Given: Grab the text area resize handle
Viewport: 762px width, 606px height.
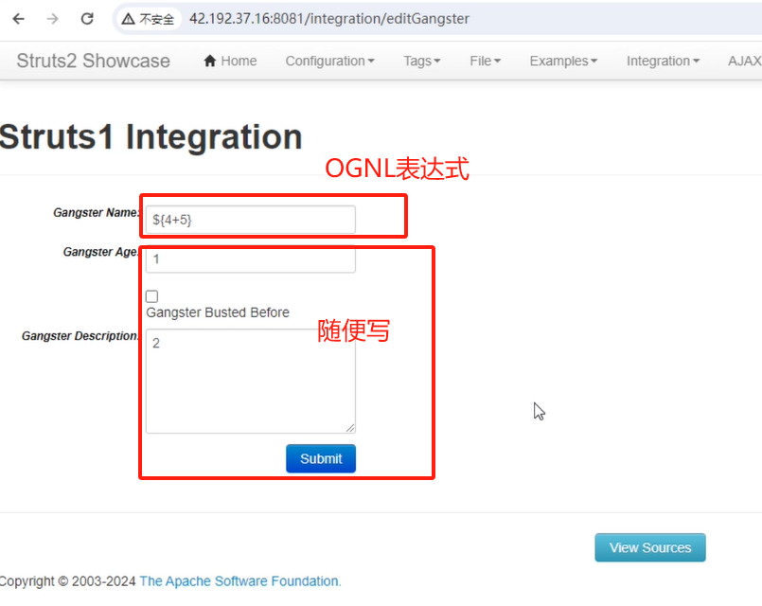Looking at the screenshot, I should click(350, 428).
